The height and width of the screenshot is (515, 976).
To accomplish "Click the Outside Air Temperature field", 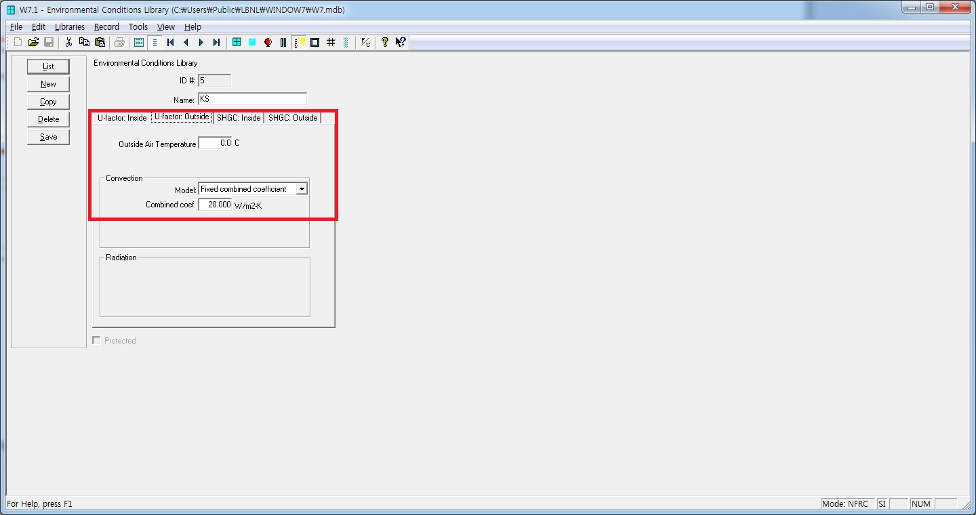I will click(x=215, y=144).
